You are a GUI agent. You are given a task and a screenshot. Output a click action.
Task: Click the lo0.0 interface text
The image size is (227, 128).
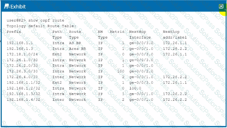(x=135, y=88)
